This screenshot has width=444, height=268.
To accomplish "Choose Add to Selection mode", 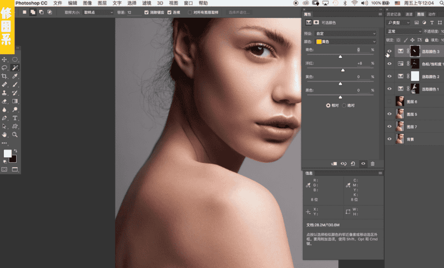I will tap(33, 12).
